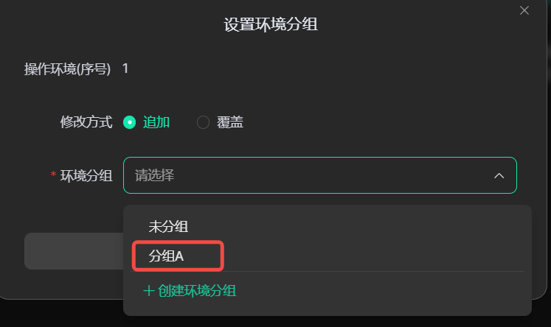
Task: Collapse dropdown using the chevron arrow
Action: click(x=499, y=176)
